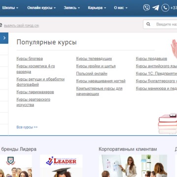The height and width of the screenshot is (177, 177).
Task: Open the Запись dropdown menu
Action: click(x=72, y=8)
